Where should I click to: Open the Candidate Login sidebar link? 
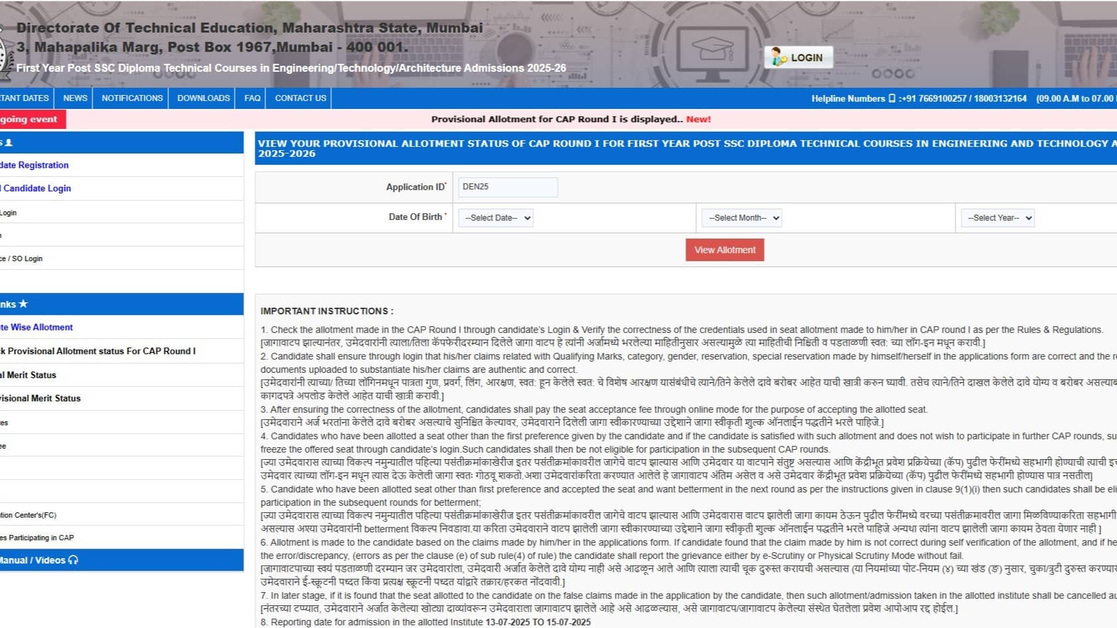(37, 188)
